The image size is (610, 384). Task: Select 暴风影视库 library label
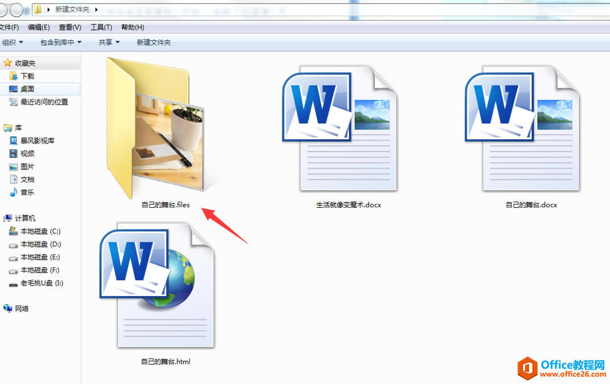point(38,140)
